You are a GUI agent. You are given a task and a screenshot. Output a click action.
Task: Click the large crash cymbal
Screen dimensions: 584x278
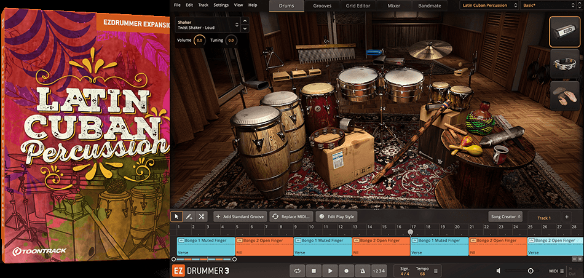430,49
